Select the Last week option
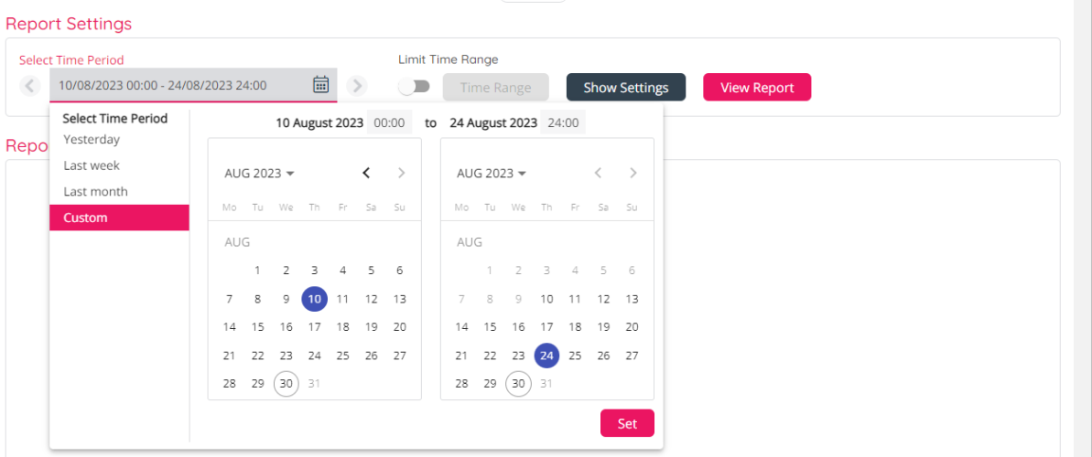Viewport: 1092px width, 457px height. (x=92, y=165)
